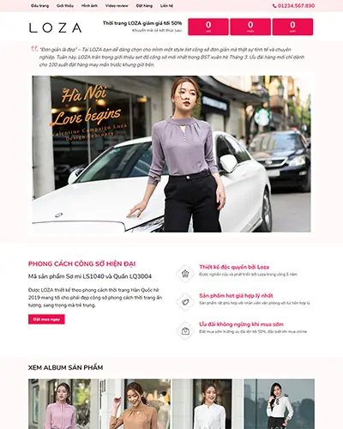This screenshot has height=429, width=343.
Task: Select Video review in the top navigation
Action: pos(117,6)
